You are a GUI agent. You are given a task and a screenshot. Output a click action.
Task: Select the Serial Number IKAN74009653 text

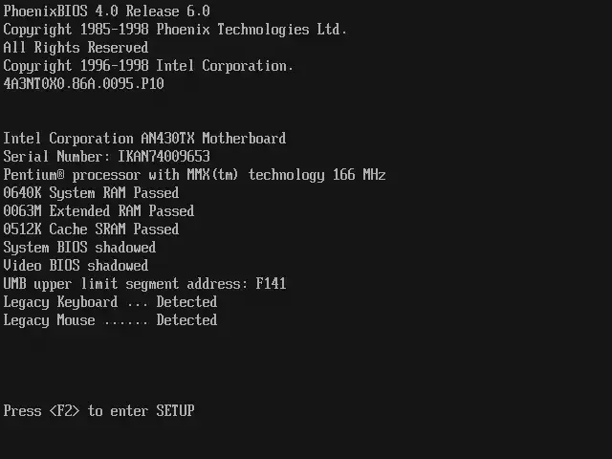click(x=106, y=157)
